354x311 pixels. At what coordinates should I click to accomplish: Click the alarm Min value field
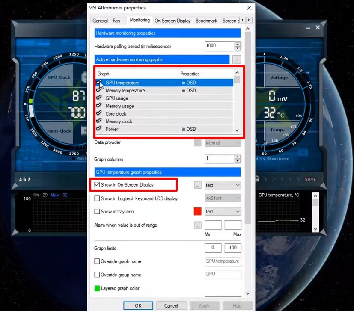[213, 225]
